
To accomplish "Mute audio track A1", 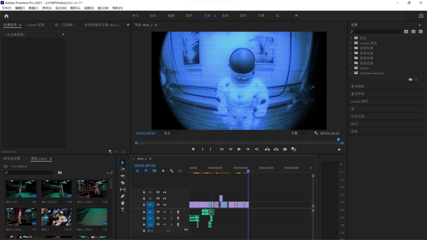I will pyautogui.click(x=165, y=212).
